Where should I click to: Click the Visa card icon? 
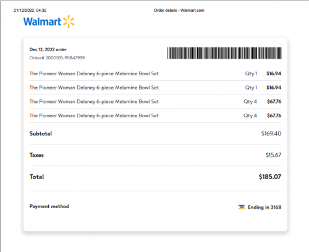point(242,207)
